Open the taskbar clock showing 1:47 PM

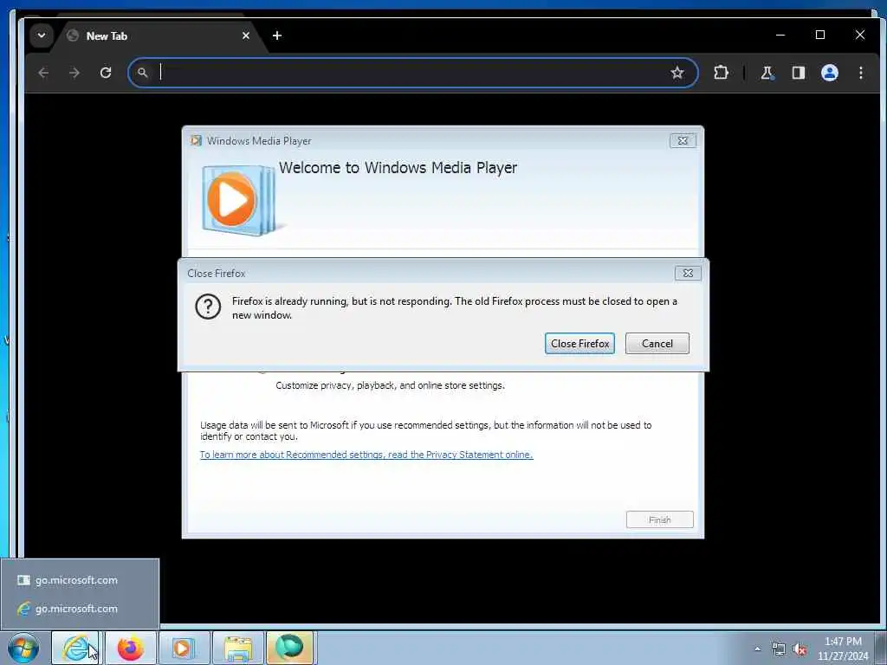coord(842,649)
